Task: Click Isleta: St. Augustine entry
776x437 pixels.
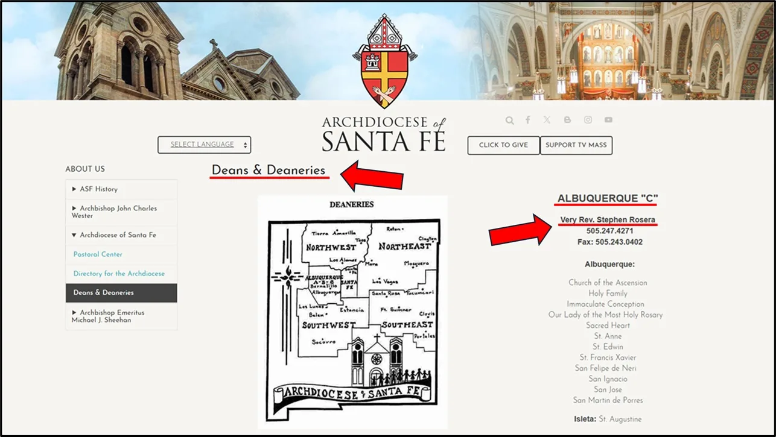Action: pyautogui.click(x=608, y=419)
